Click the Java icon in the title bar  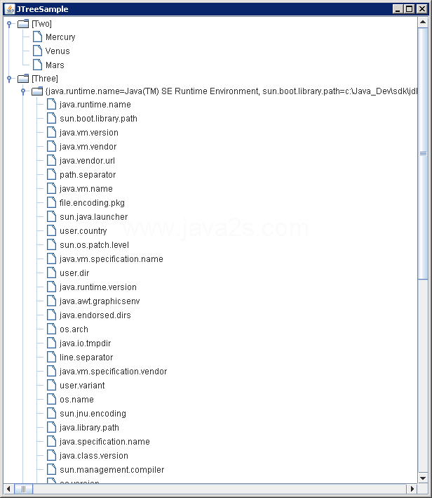pos(10,9)
